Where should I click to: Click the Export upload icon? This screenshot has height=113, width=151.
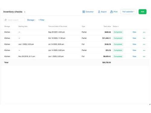(x=99, y=12)
